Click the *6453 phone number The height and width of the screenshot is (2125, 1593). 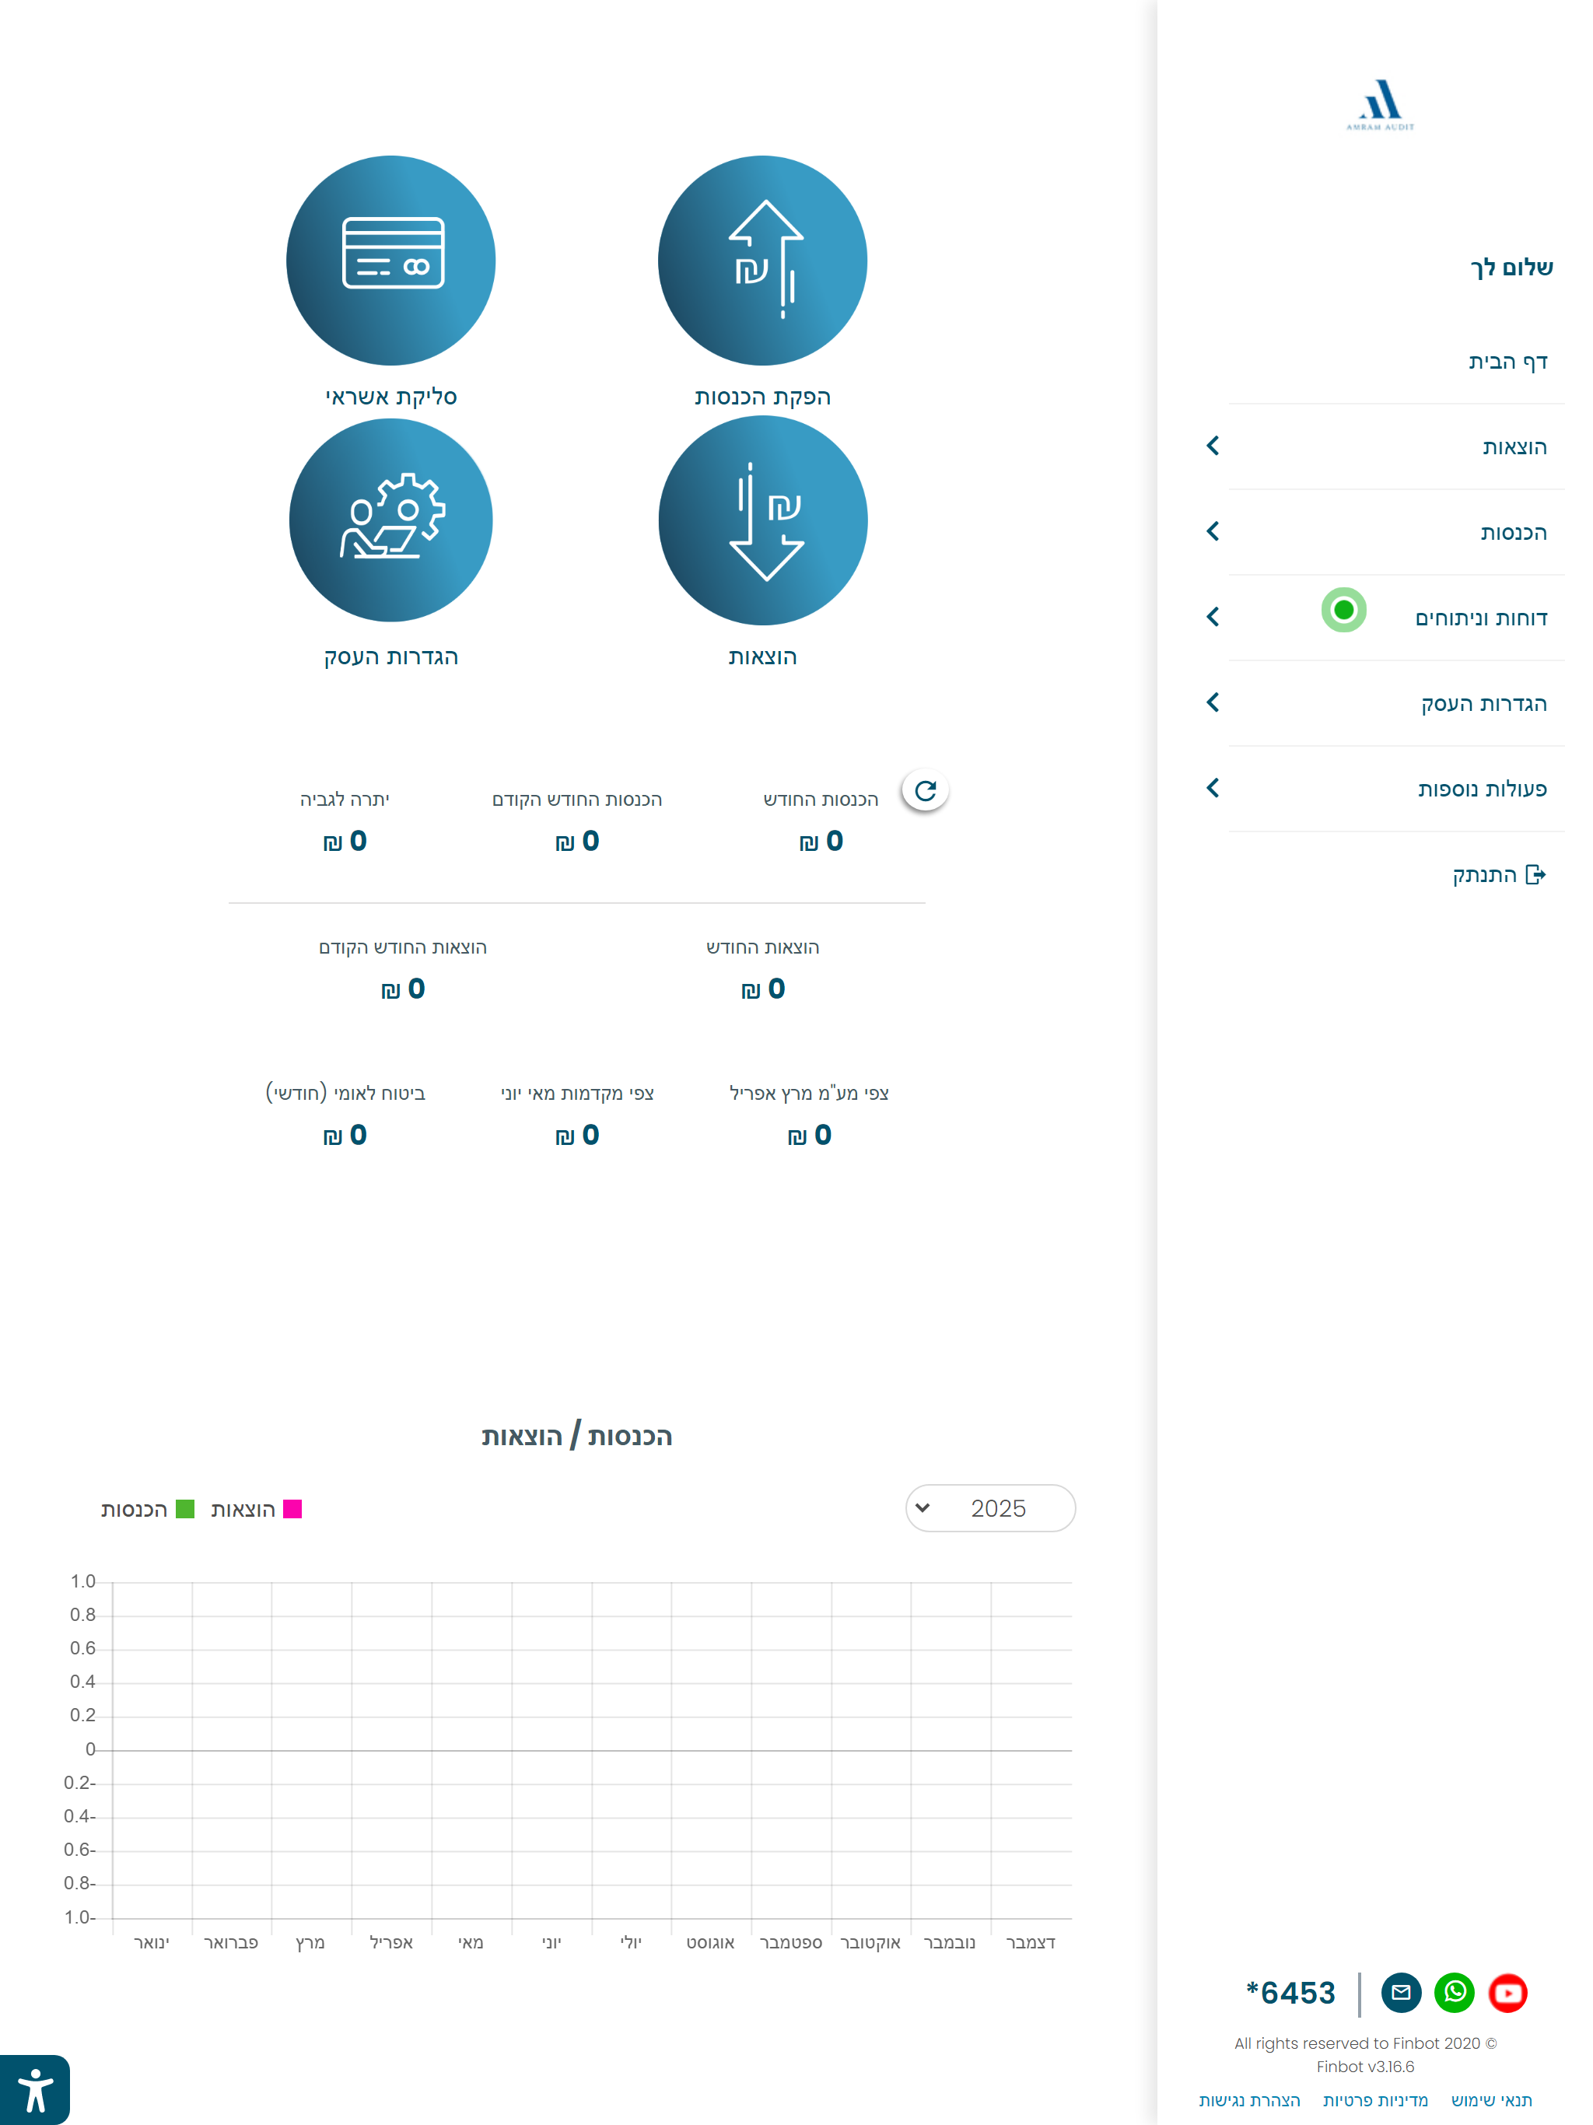(x=1290, y=1993)
